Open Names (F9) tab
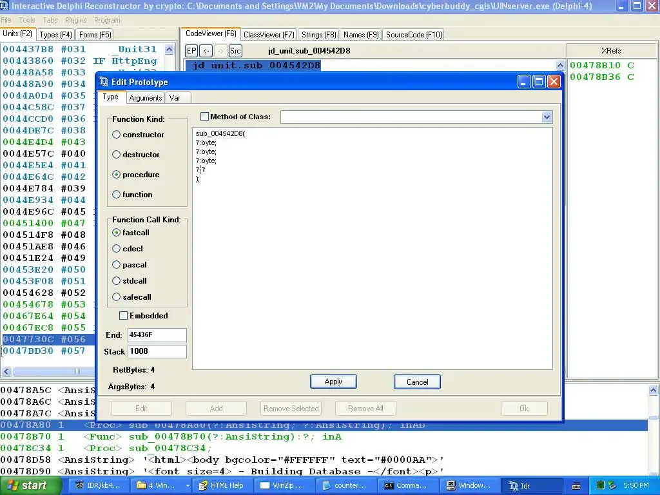Screen dimensions: 660x495 click(361, 35)
